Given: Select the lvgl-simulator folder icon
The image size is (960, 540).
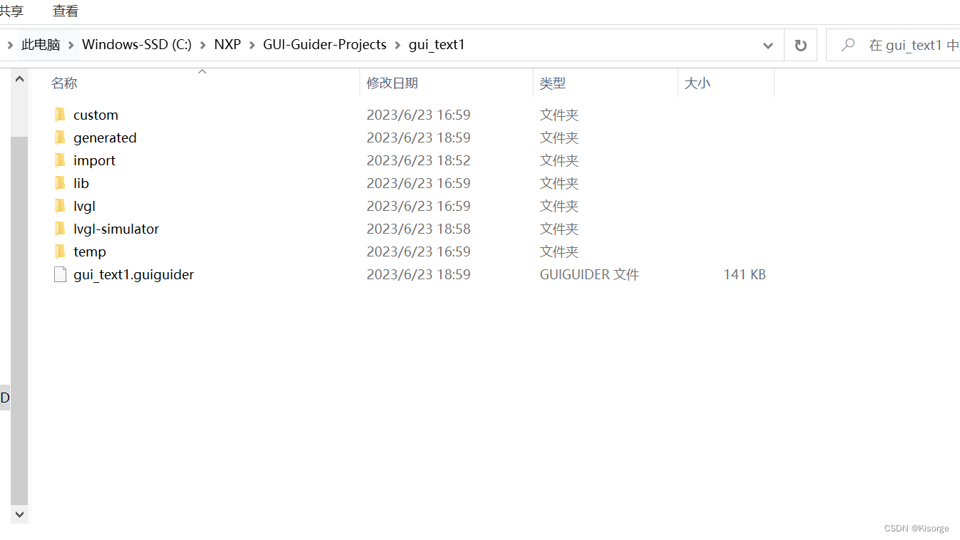Looking at the screenshot, I should pyautogui.click(x=60, y=229).
